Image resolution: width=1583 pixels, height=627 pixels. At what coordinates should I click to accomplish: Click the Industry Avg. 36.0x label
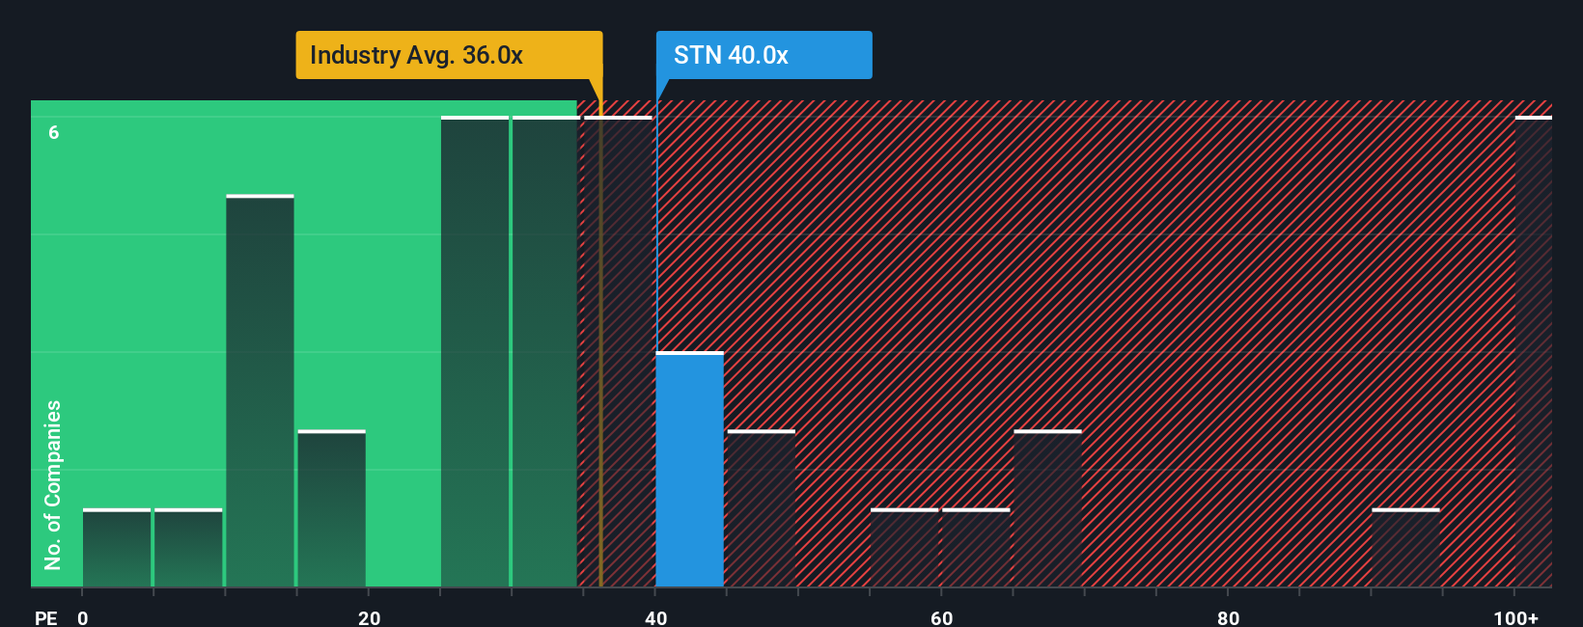coord(449,55)
